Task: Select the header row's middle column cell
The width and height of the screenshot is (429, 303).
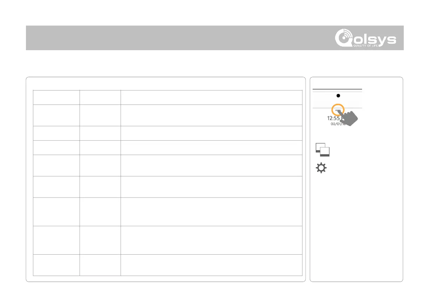Action: tap(100, 97)
